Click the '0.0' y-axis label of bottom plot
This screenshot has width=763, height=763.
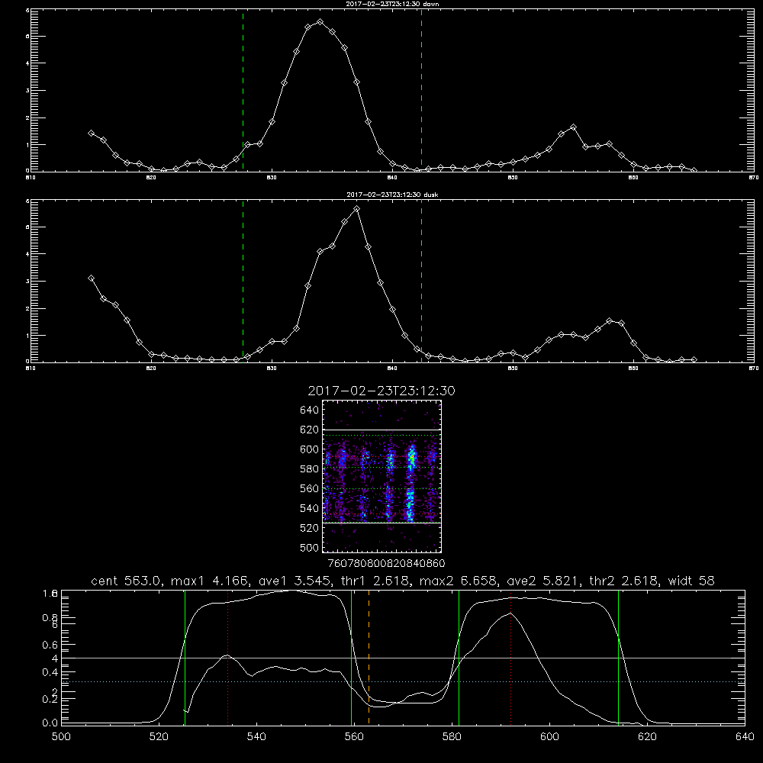50,723
